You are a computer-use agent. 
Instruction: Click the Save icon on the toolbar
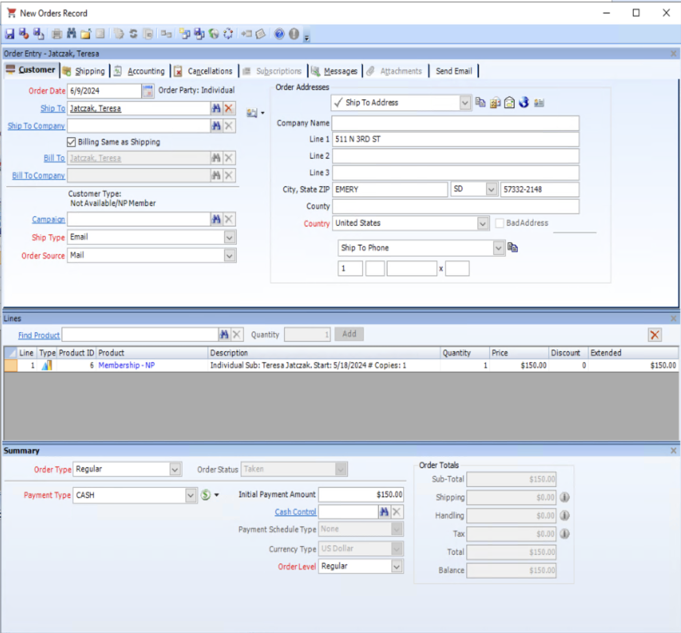[9, 34]
